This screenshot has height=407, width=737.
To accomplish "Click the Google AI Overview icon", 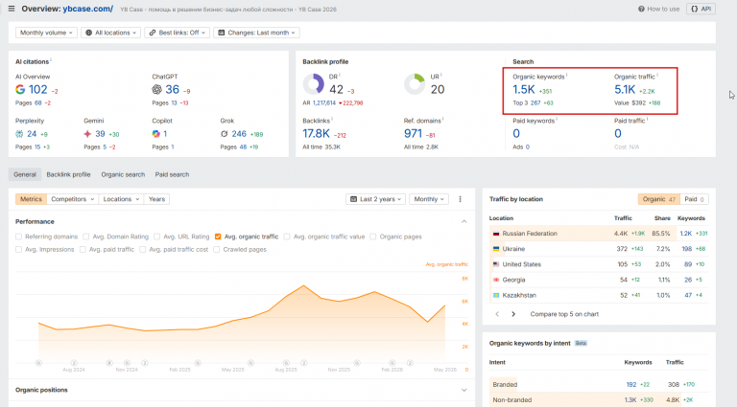I will (20, 89).
